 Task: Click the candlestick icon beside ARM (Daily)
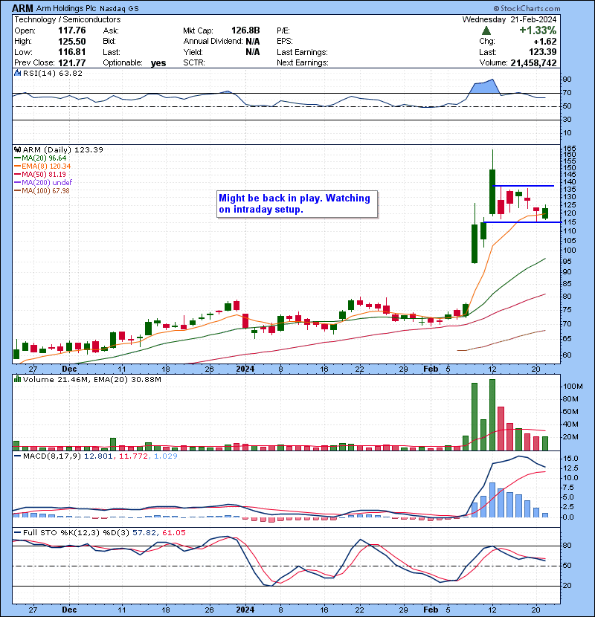point(17,150)
